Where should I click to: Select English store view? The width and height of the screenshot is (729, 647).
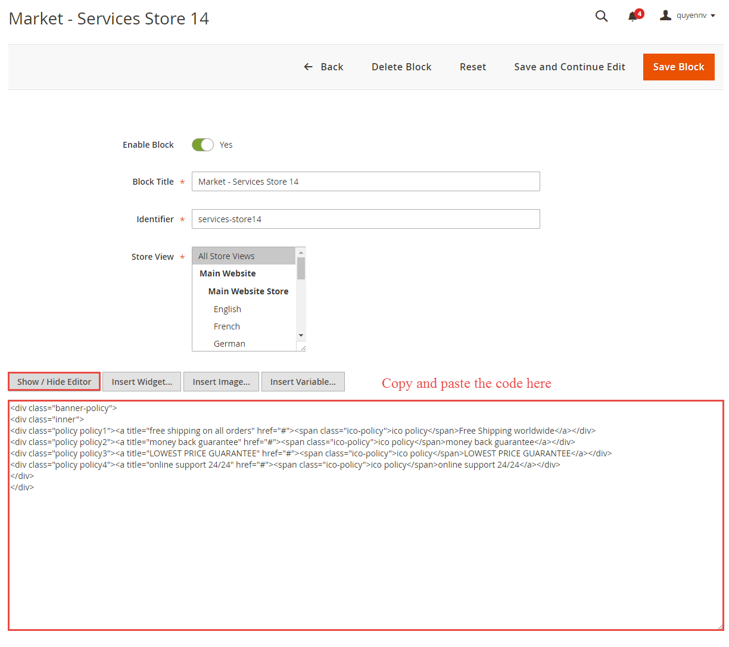point(228,309)
